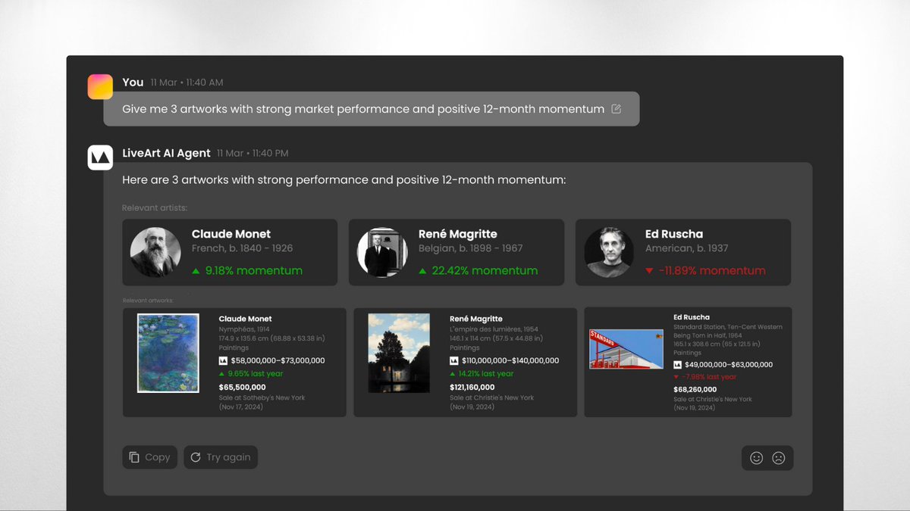
Task: Click the 9.65% last year indicator
Action: 251,374
